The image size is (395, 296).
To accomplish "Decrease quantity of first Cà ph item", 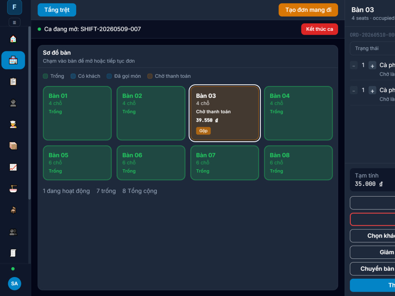I will click(354, 66).
